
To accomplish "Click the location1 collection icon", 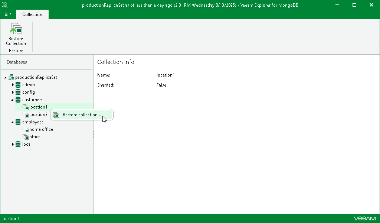I will tap(26, 107).
